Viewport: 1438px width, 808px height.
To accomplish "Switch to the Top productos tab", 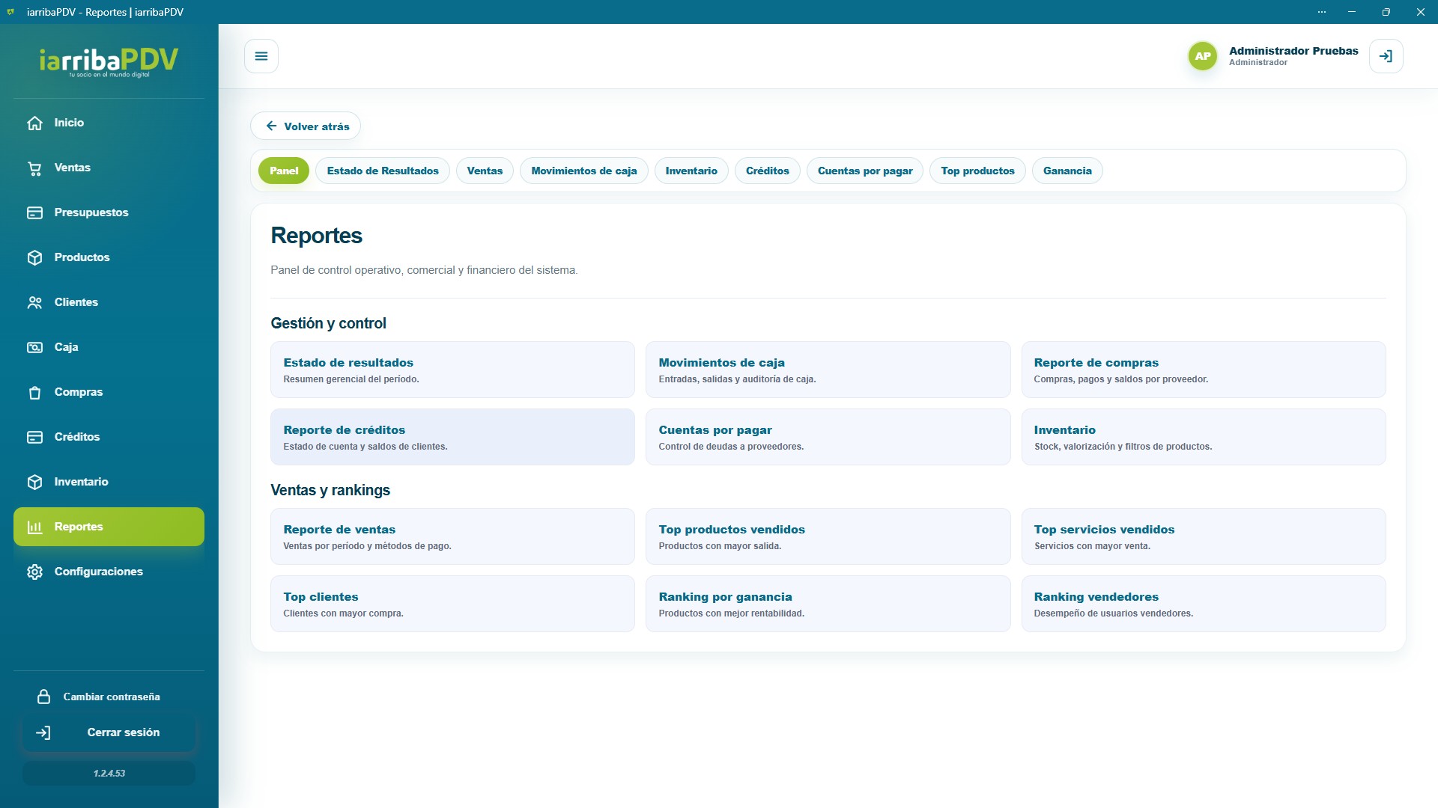I will point(977,171).
